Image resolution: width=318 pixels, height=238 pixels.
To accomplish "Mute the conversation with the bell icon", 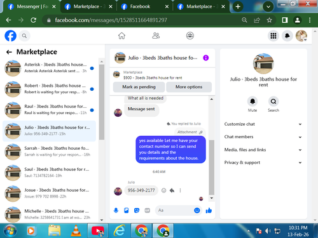I will click(252, 102).
